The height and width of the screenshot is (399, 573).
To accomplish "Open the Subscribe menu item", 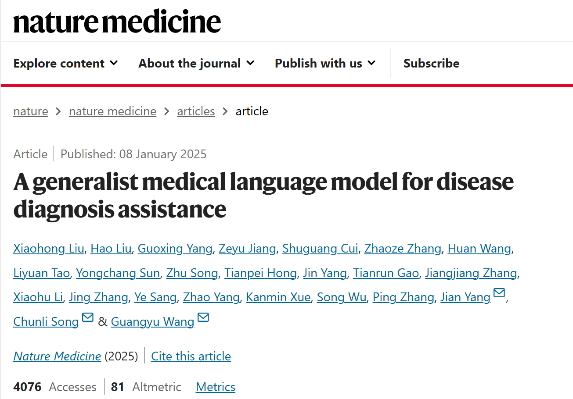I will coord(431,63).
